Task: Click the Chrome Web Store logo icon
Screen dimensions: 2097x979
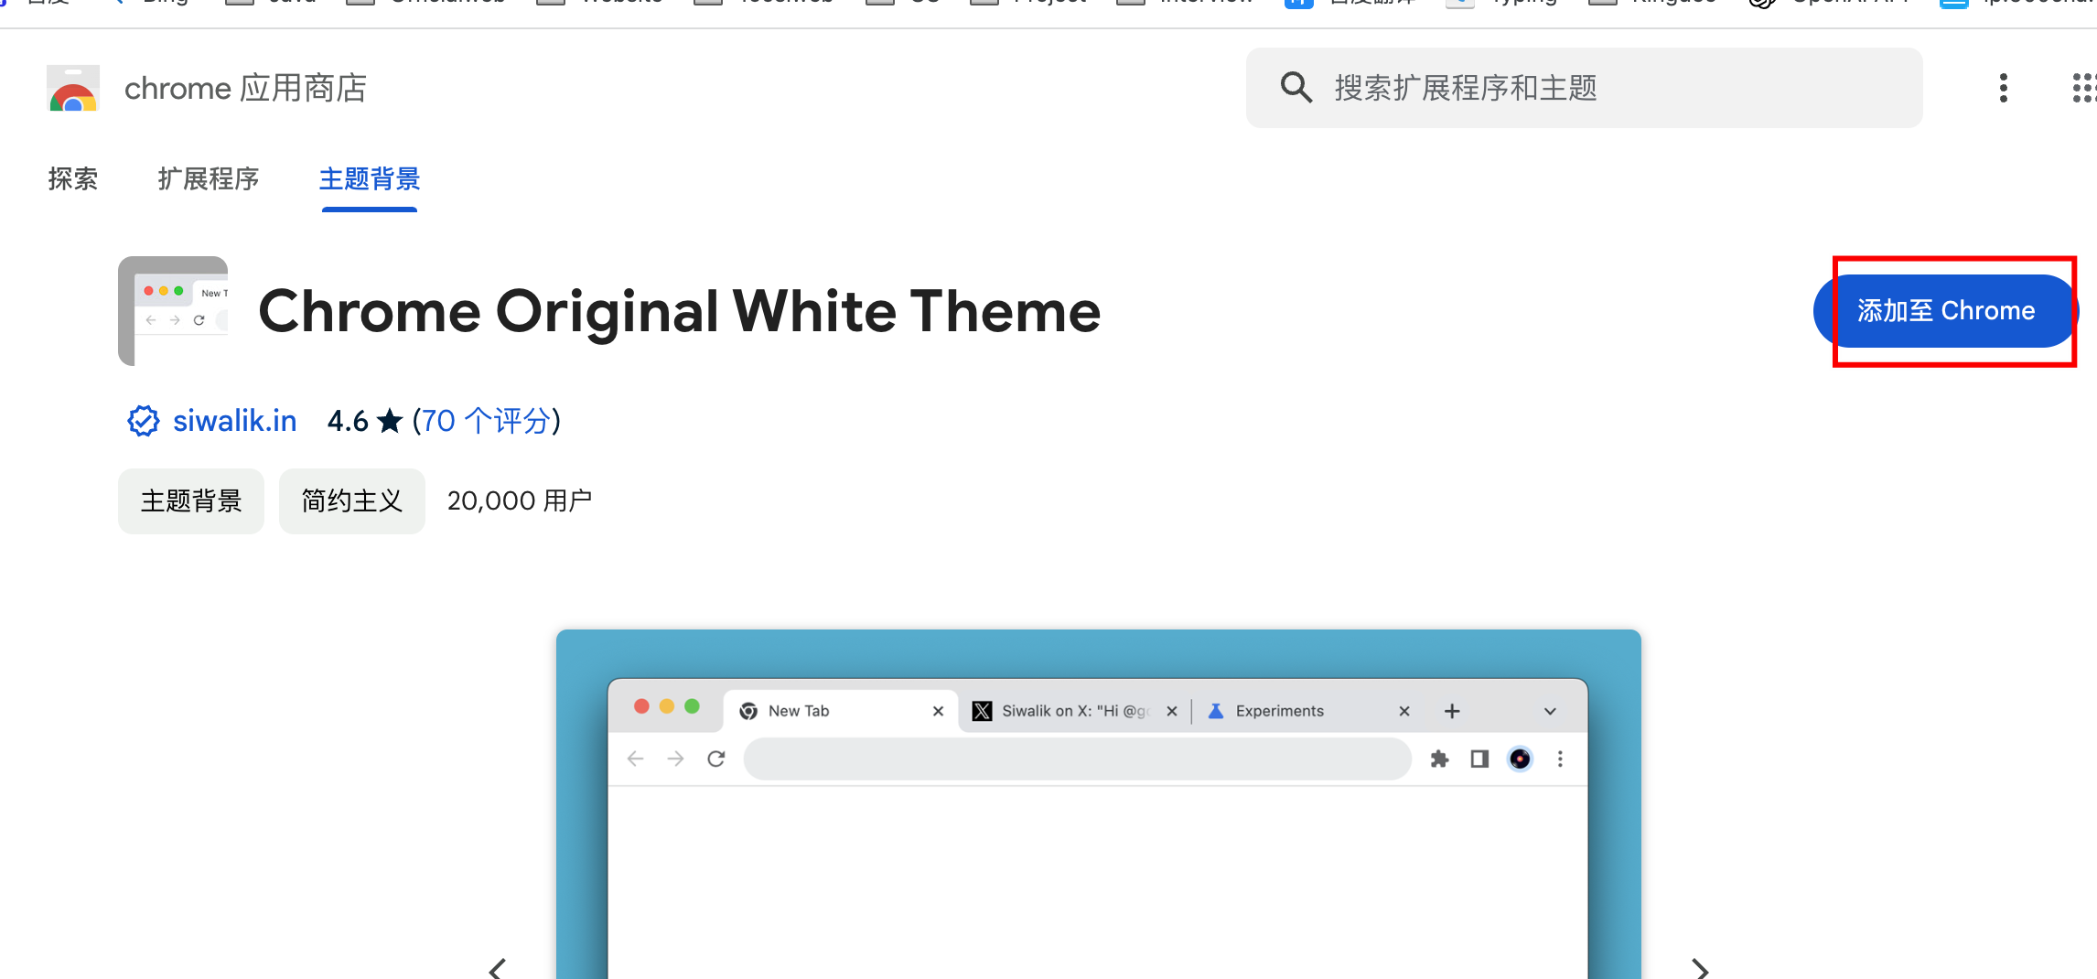Action: coord(73,89)
